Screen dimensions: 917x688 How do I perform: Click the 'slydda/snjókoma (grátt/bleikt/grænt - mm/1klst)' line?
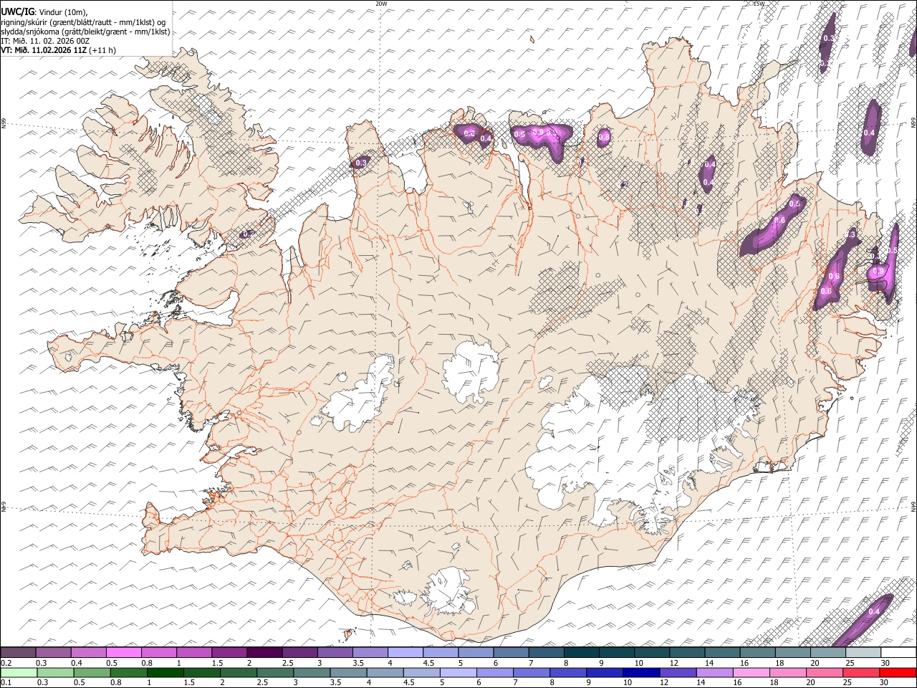point(85,32)
